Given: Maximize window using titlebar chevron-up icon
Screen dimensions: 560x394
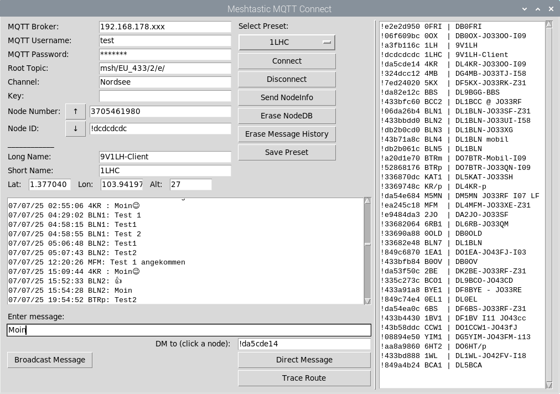Looking at the screenshot, I should (537, 9).
